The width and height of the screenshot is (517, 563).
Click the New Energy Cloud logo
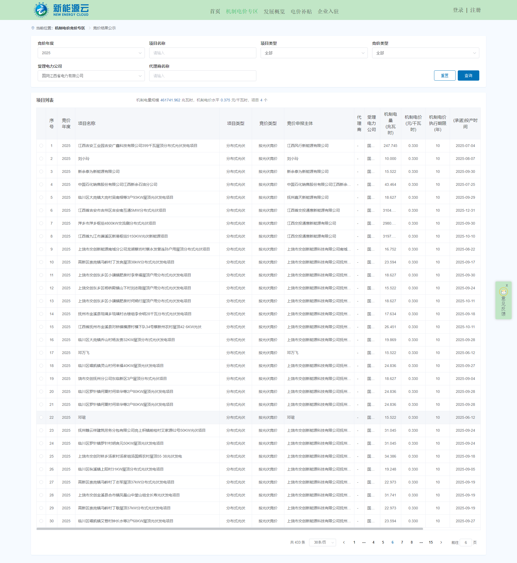(x=61, y=10)
